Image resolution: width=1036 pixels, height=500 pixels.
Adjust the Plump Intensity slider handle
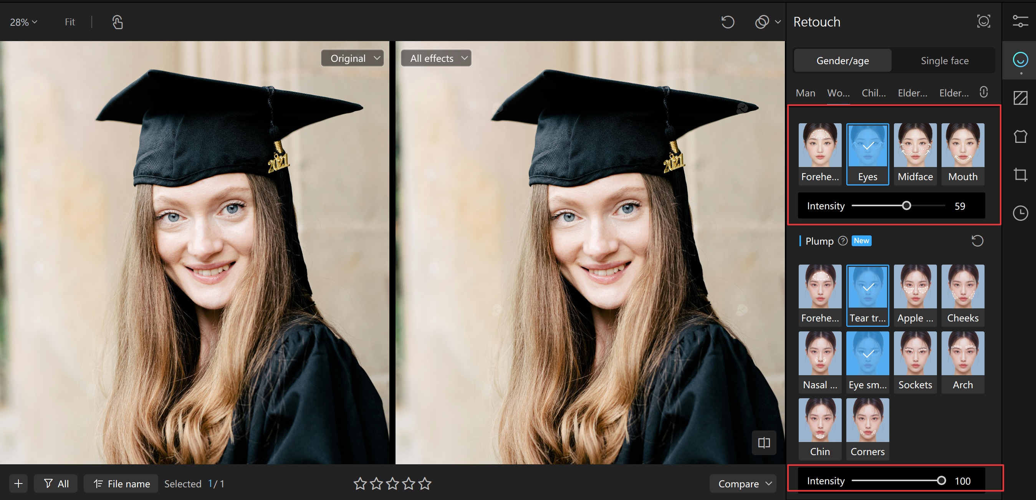point(941,481)
